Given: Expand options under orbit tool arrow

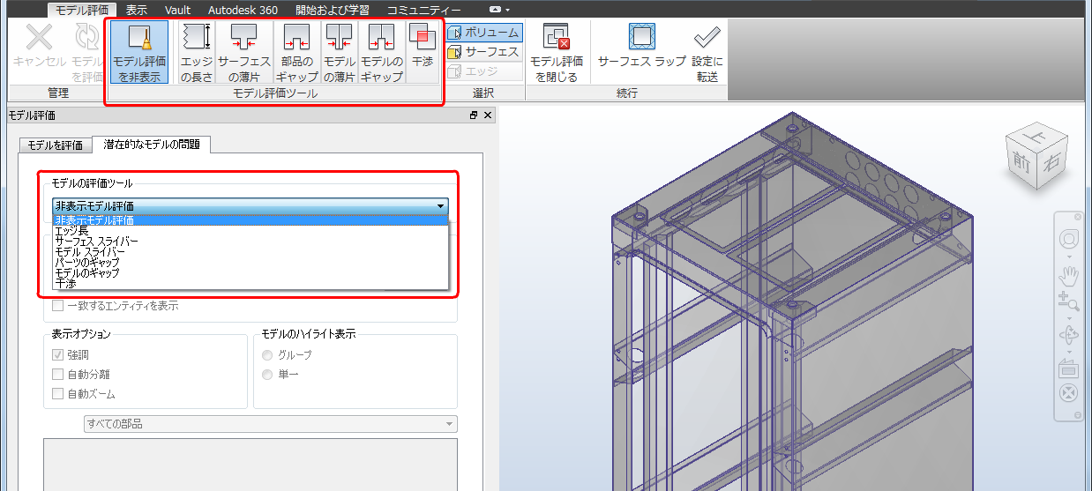Looking at the screenshot, I should [1069, 351].
